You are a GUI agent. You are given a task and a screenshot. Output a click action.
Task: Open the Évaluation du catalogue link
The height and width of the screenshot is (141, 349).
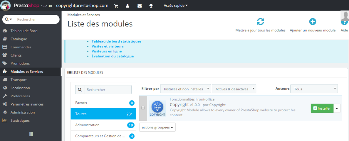tap(113, 56)
